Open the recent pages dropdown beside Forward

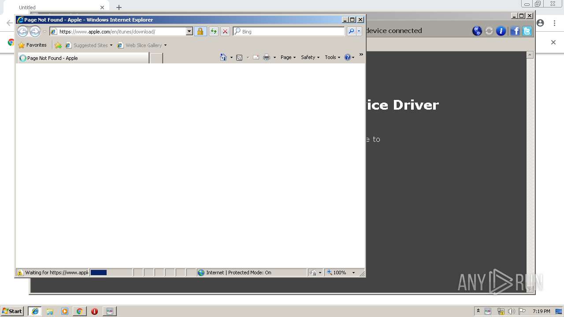(45, 32)
